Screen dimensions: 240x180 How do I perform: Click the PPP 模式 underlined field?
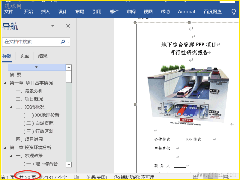tap(193, 139)
